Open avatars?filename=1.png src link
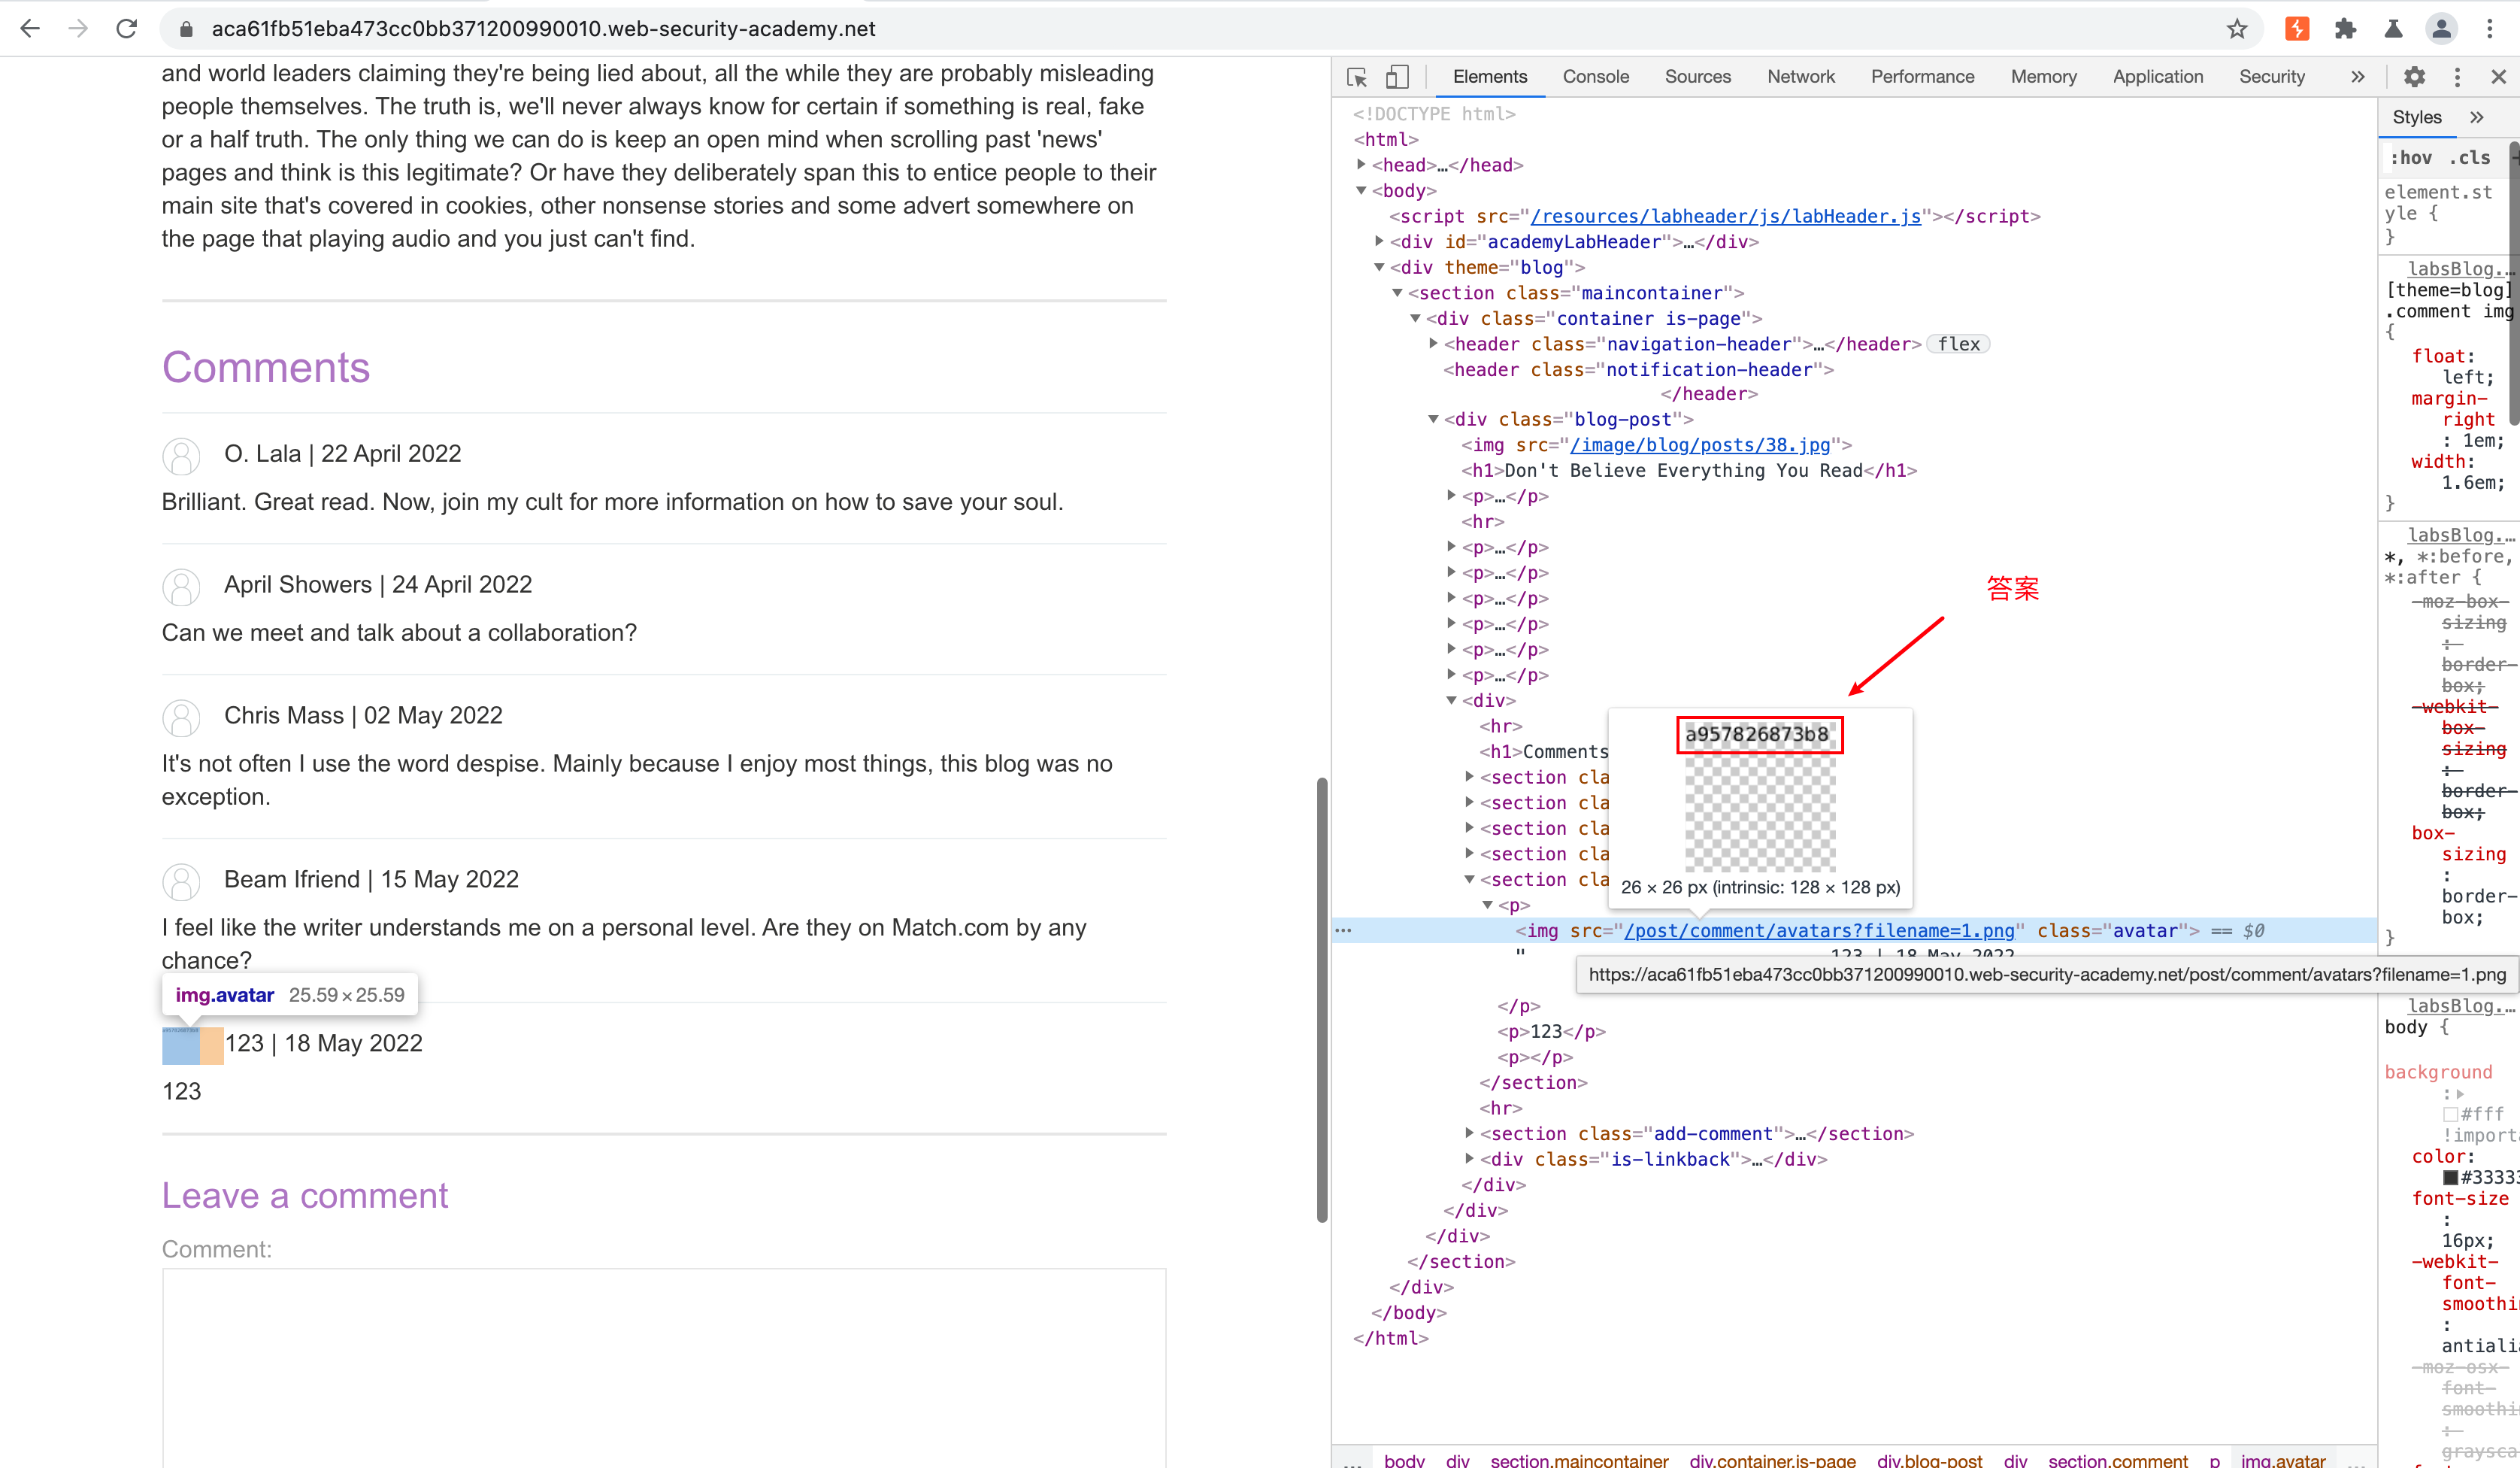The image size is (2520, 1468). click(1819, 930)
